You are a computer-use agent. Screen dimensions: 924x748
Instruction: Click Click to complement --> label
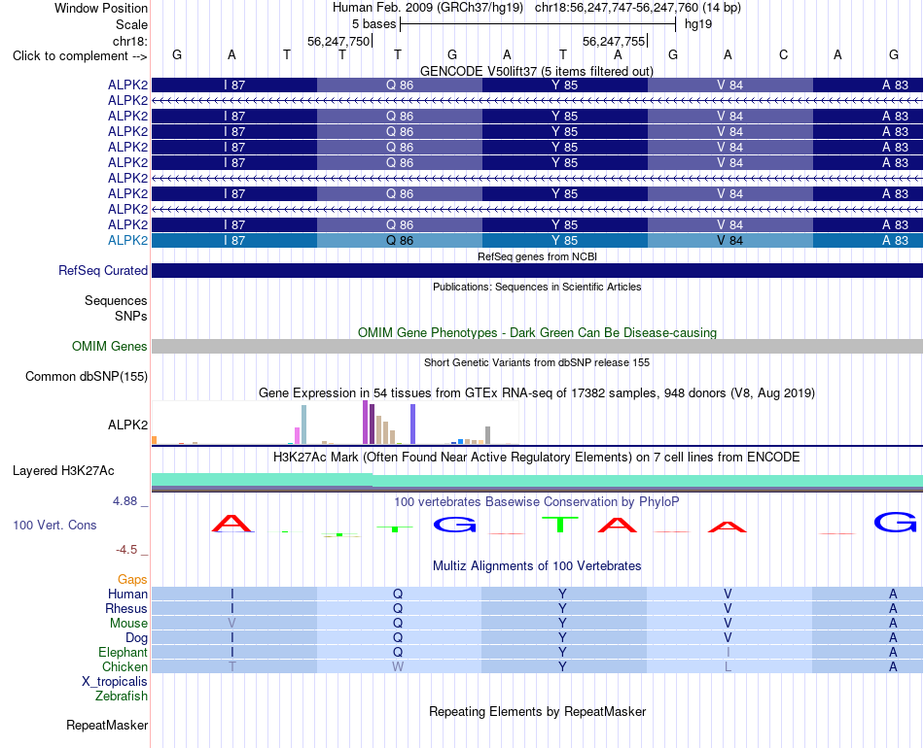(x=80, y=56)
